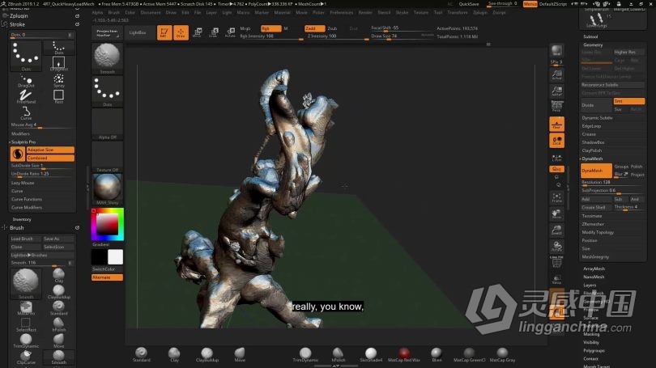Toggle the Rgb channel button

[270, 28]
